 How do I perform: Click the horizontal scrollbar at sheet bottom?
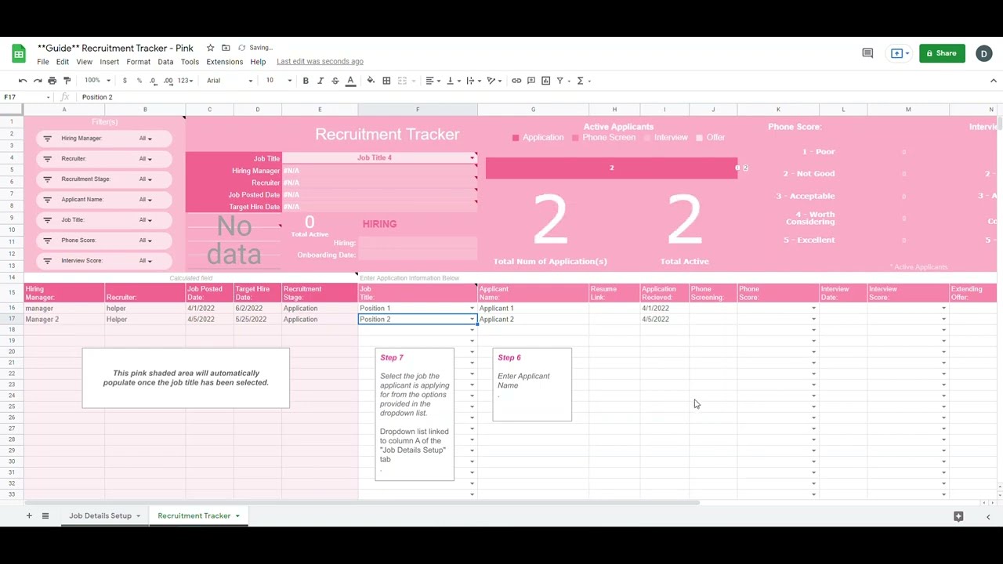(x=360, y=502)
